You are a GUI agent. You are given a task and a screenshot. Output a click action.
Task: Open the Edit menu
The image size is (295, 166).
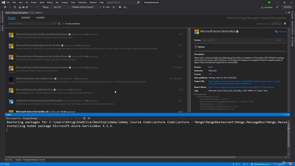click(14, 2)
